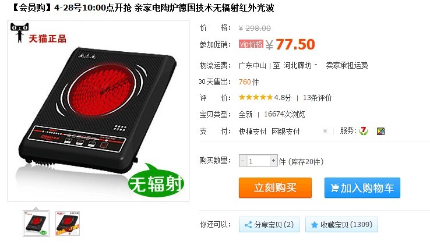Click 加入购物车 add to cart button

[x=362, y=187]
